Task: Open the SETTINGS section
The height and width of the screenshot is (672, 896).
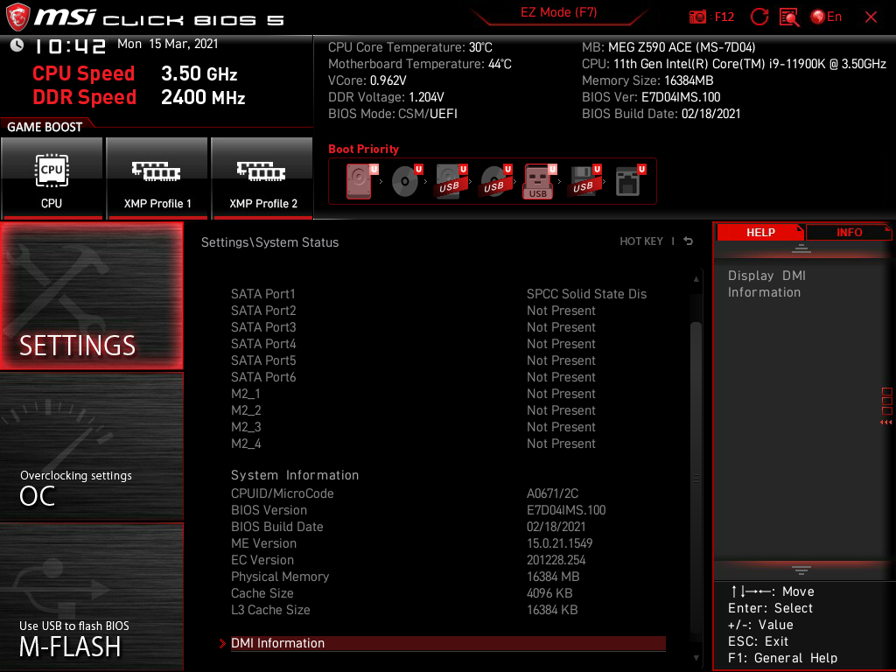Action: [91, 296]
